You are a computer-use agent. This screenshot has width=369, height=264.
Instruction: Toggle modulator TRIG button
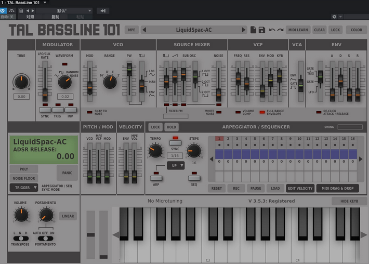tap(58, 110)
